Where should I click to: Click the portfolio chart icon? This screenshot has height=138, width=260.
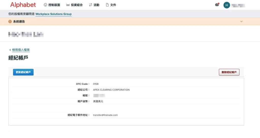coord(68,5)
